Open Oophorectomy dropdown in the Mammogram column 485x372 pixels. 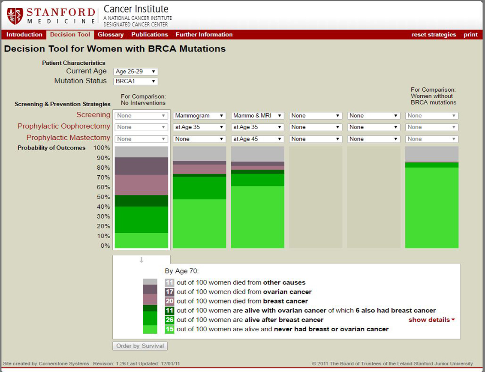(x=199, y=127)
